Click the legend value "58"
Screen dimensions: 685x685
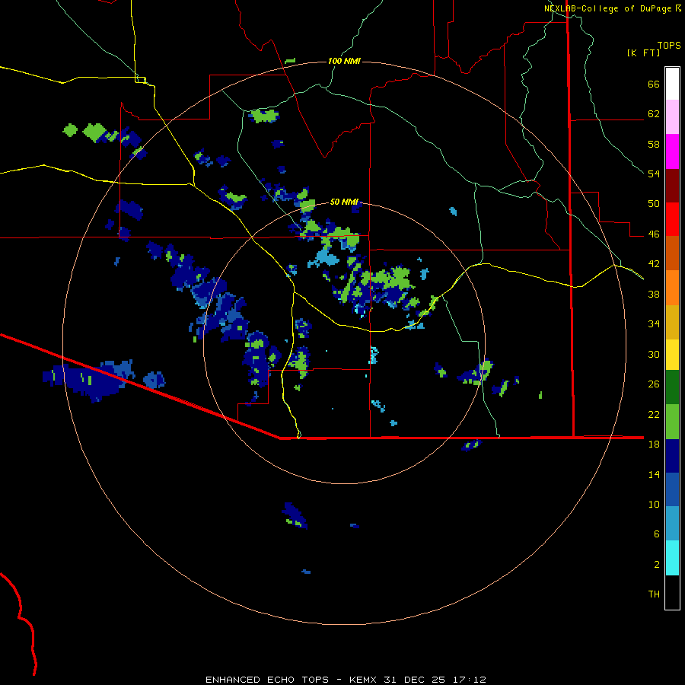point(654,144)
